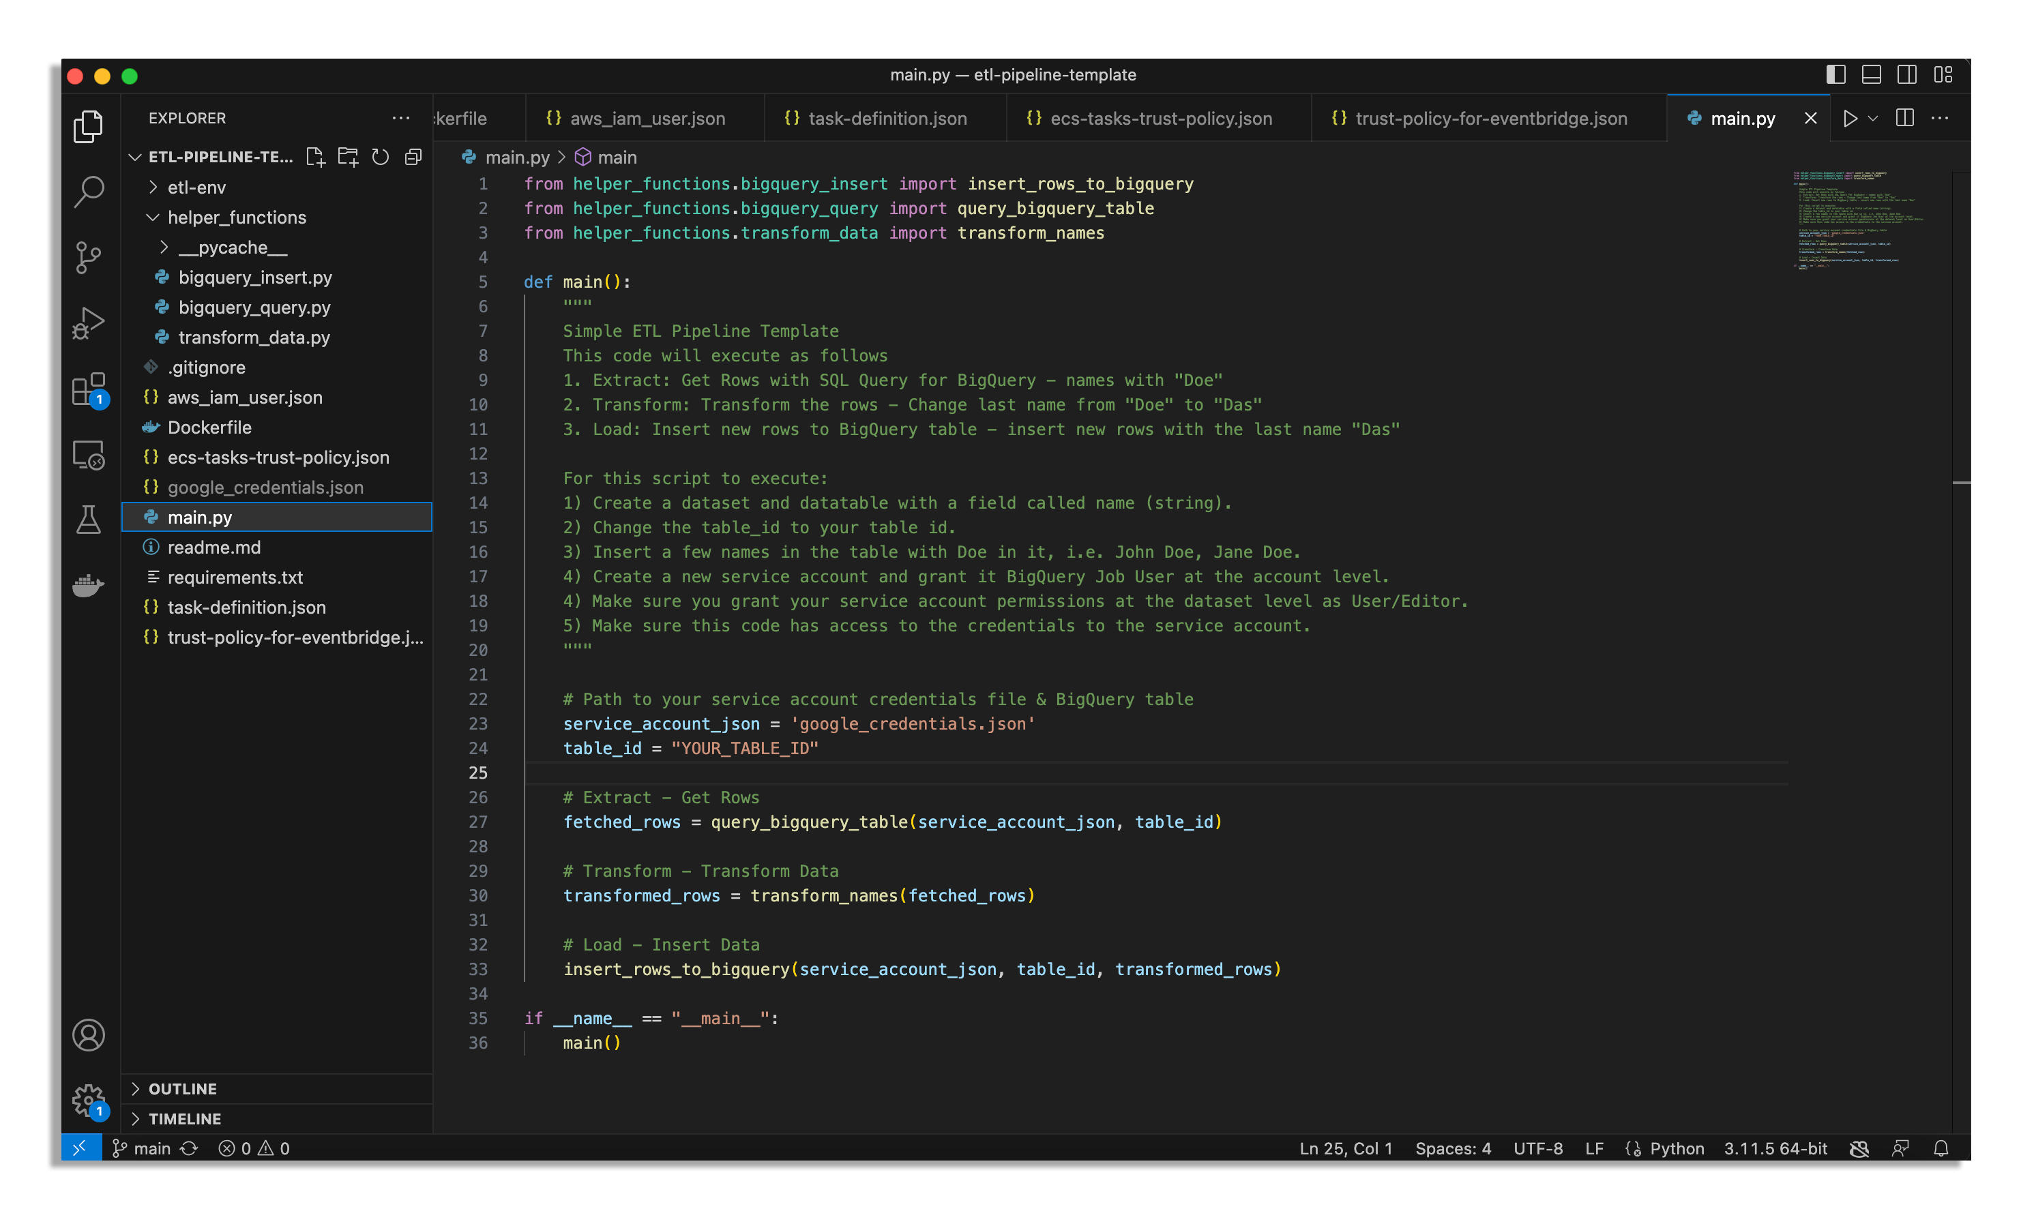Open the Source Control view
The image size is (2021, 1226).
89,258
